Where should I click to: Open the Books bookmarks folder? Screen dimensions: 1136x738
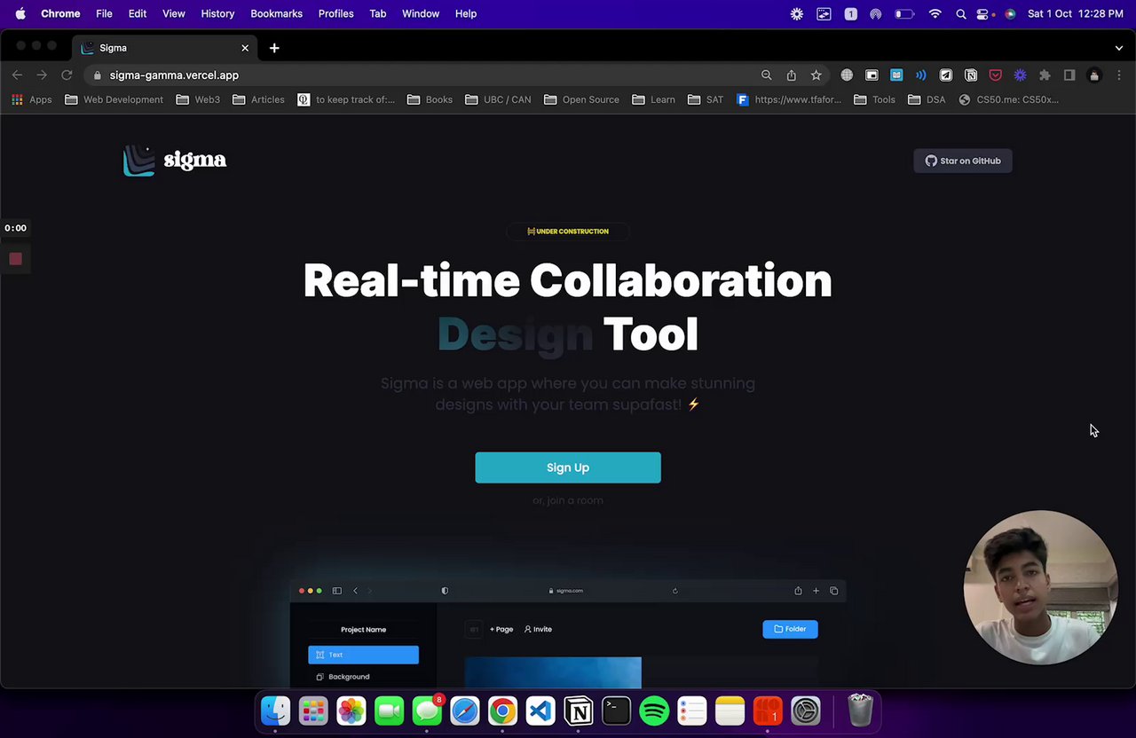click(x=430, y=99)
